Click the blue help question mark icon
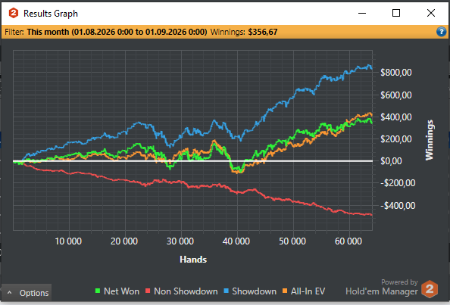This screenshot has width=450, height=305. tap(441, 32)
